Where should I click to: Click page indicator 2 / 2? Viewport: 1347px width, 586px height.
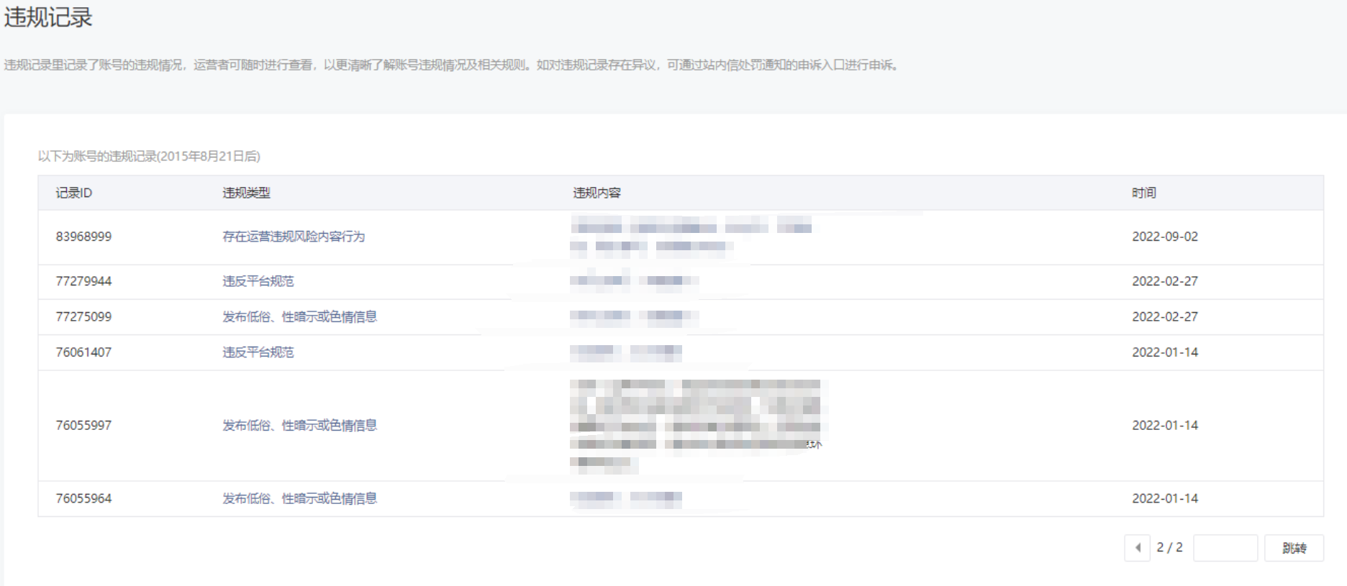click(1169, 547)
